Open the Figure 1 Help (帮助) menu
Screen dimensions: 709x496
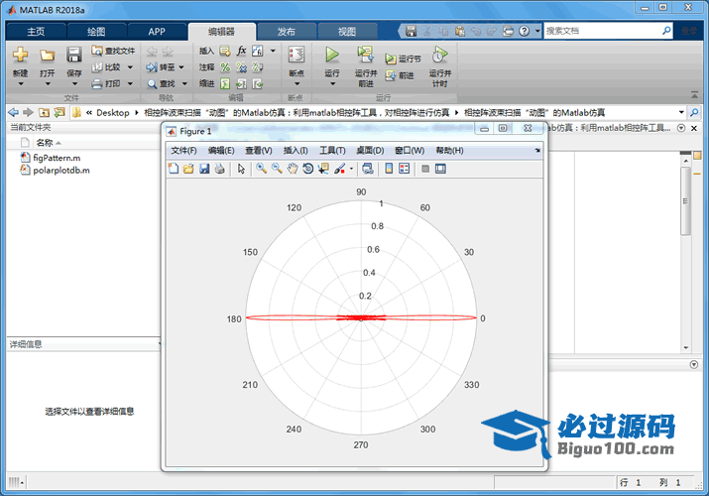(449, 151)
